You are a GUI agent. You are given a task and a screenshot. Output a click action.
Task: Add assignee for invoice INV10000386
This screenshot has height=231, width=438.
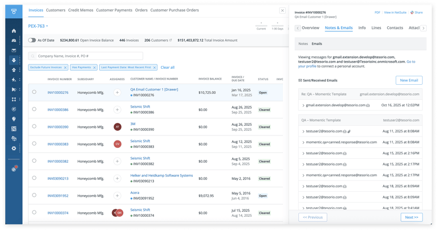(117, 109)
